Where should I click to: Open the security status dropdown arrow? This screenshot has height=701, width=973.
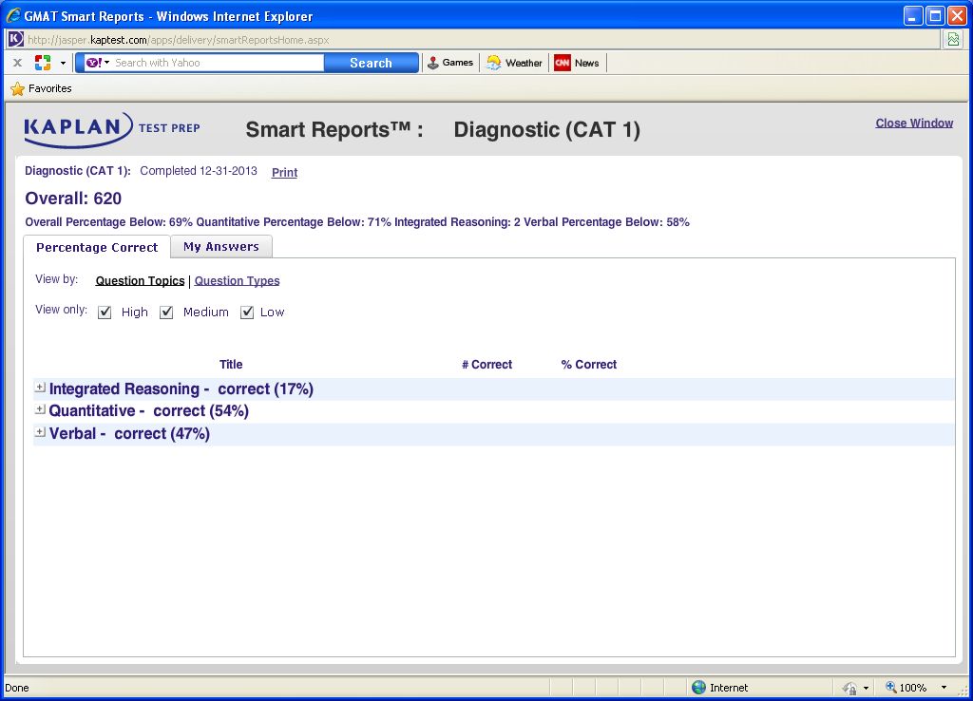click(x=866, y=688)
